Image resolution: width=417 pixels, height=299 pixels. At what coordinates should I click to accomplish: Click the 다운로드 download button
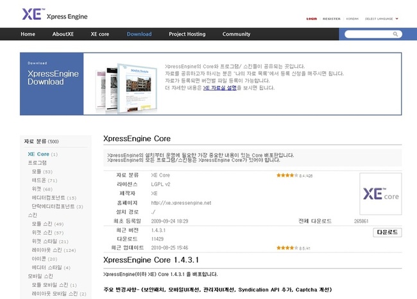(x=387, y=232)
